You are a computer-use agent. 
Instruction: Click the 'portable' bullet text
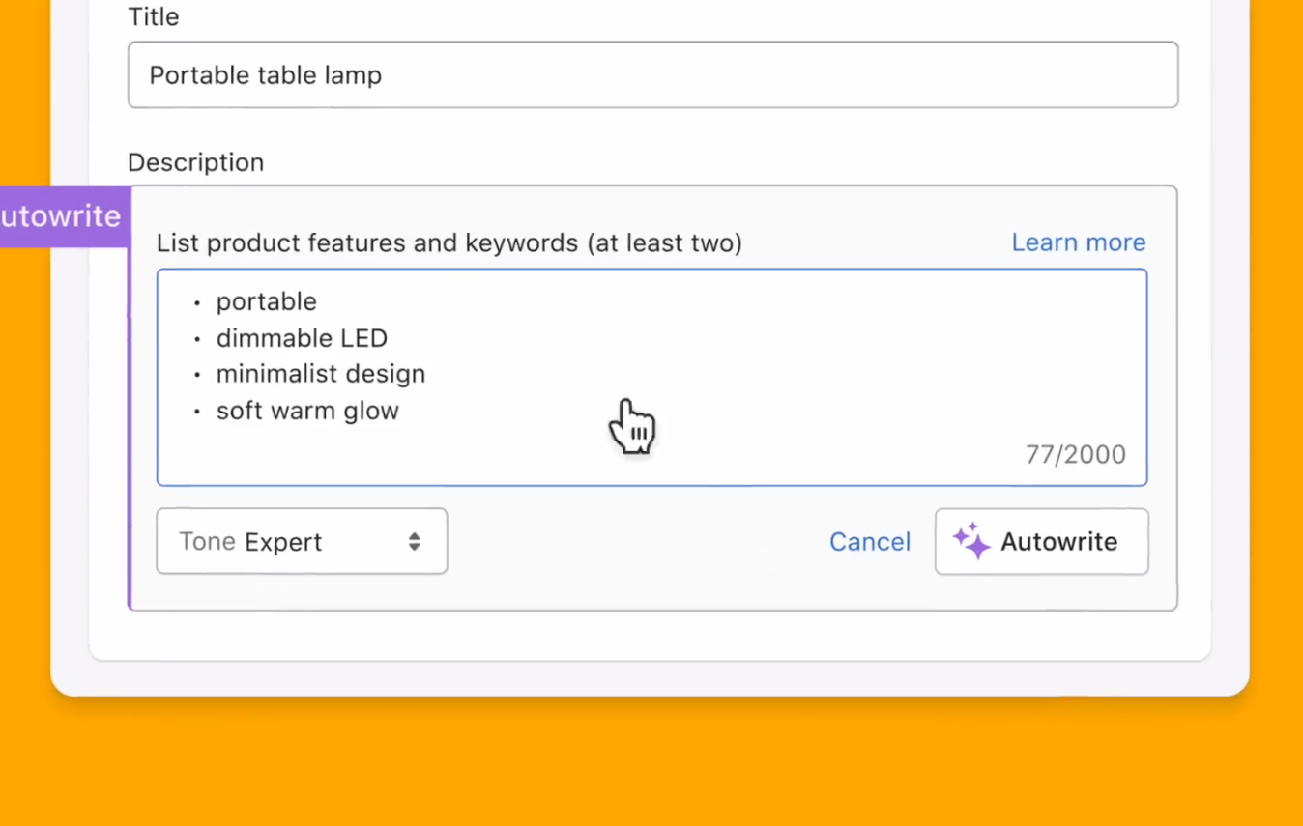point(266,301)
